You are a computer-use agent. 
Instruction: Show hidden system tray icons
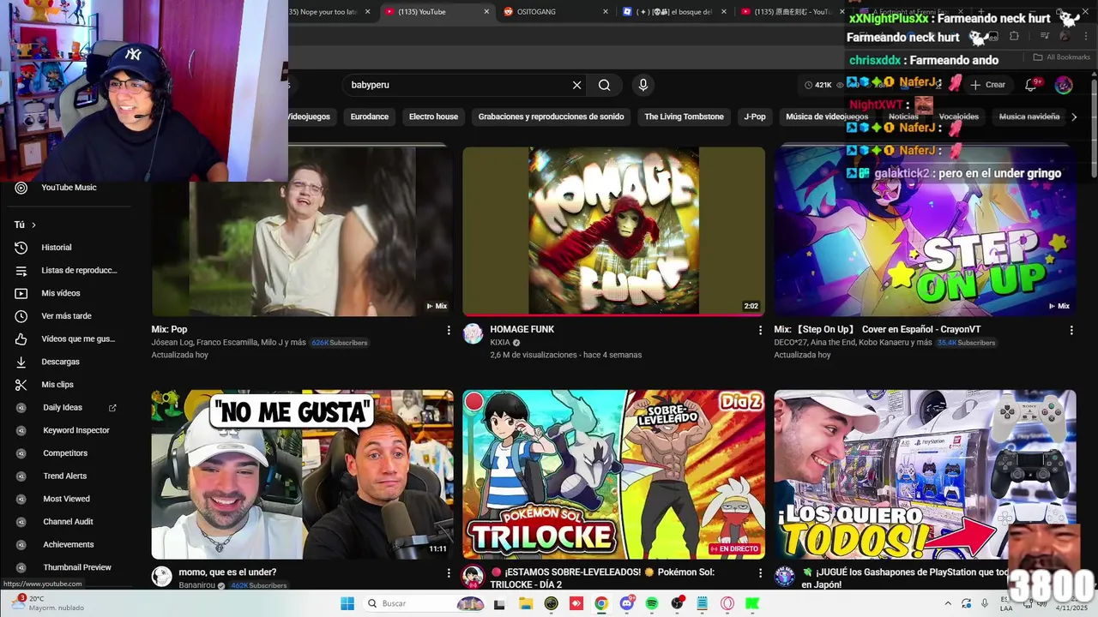(x=948, y=603)
